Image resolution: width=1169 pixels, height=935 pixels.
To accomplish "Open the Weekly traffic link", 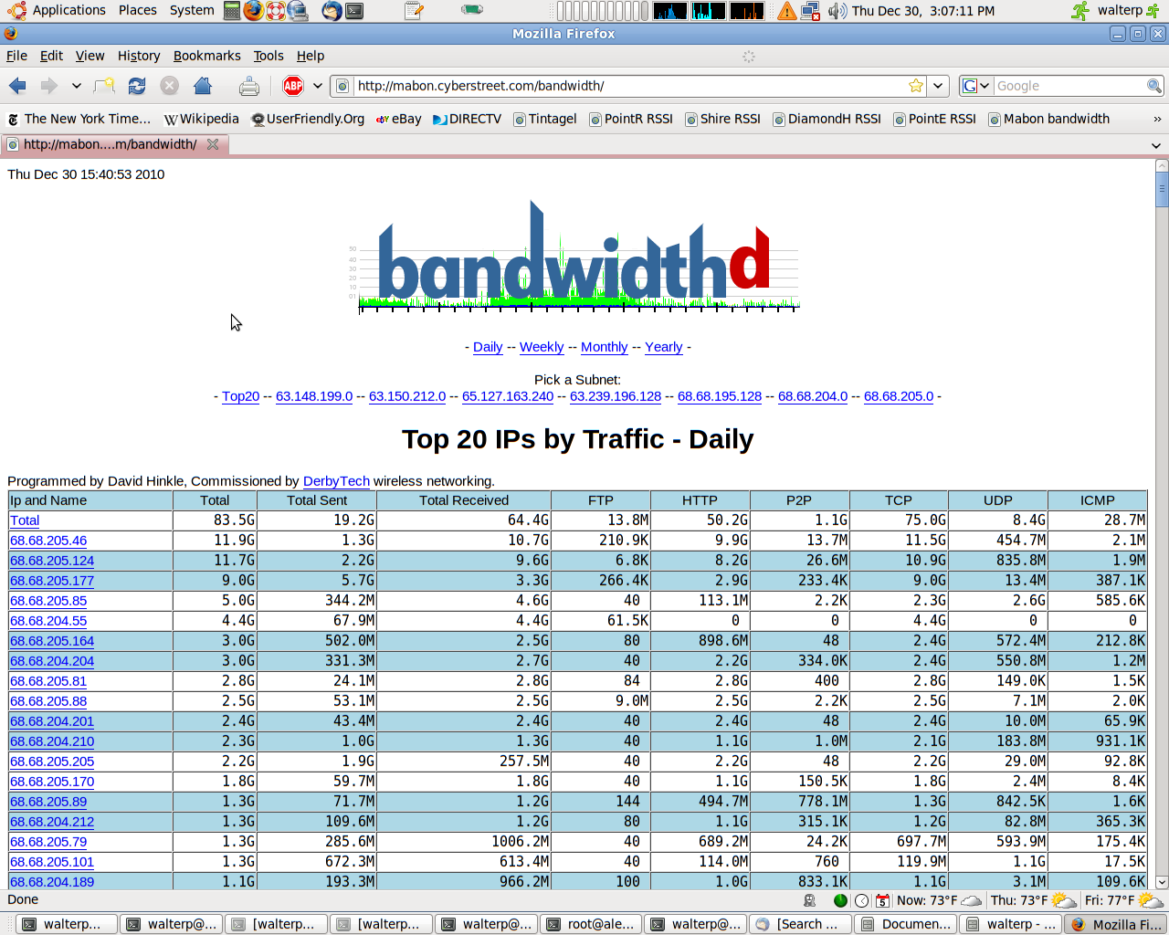I will (542, 347).
